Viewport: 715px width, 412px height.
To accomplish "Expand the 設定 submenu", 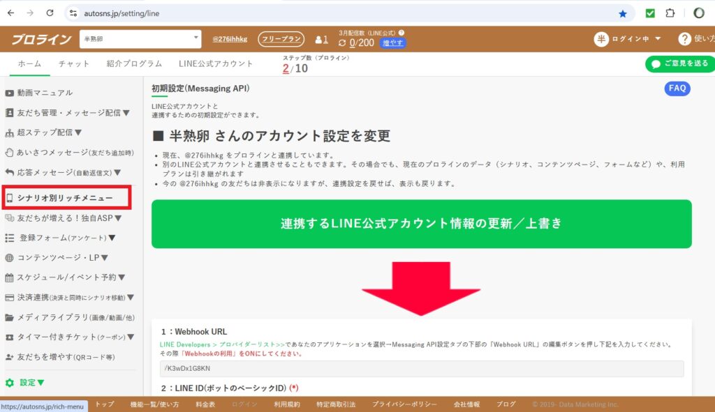I will [x=40, y=383].
